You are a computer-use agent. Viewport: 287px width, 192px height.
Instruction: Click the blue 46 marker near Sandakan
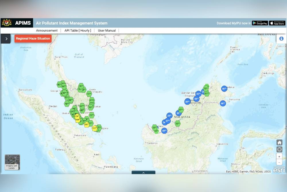pos(224,89)
